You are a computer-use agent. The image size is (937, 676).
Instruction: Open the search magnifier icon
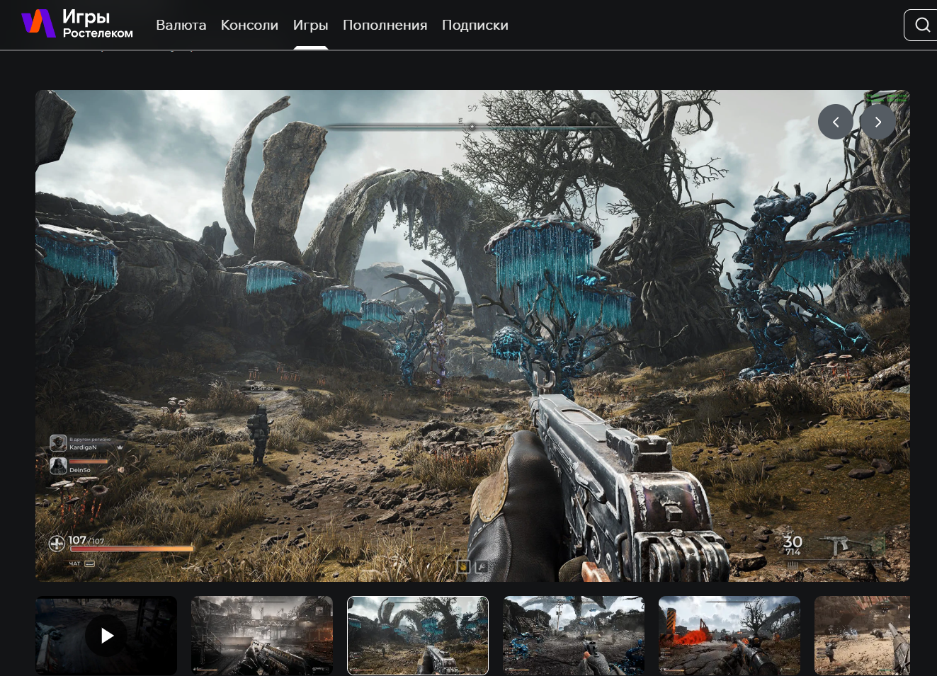(x=922, y=25)
